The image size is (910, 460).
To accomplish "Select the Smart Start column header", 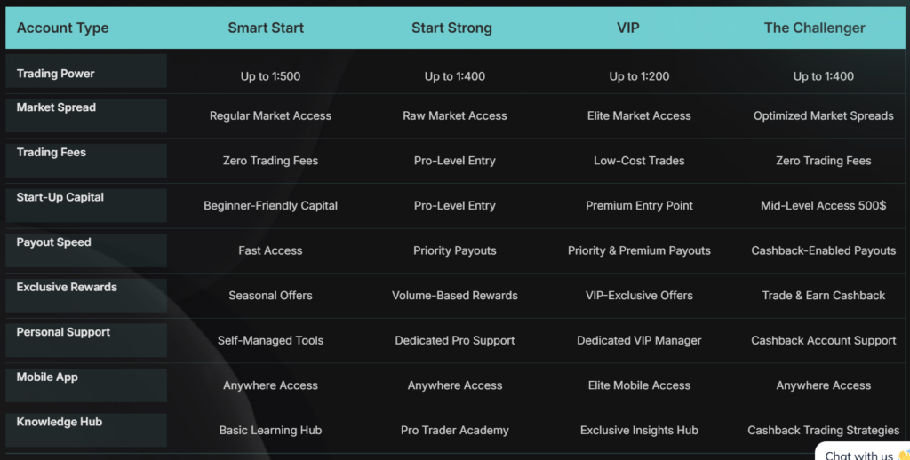I will [266, 28].
